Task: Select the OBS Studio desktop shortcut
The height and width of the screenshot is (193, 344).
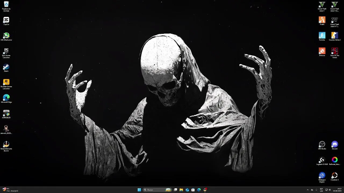Action: (x=322, y=146)
